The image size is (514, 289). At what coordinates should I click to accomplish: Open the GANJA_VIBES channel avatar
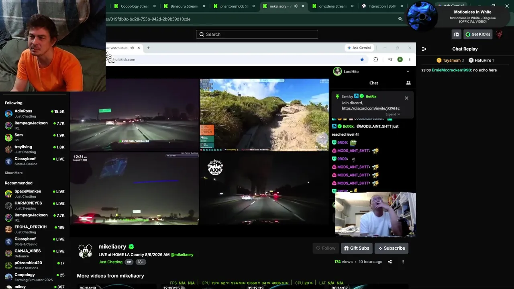point(8,253)
